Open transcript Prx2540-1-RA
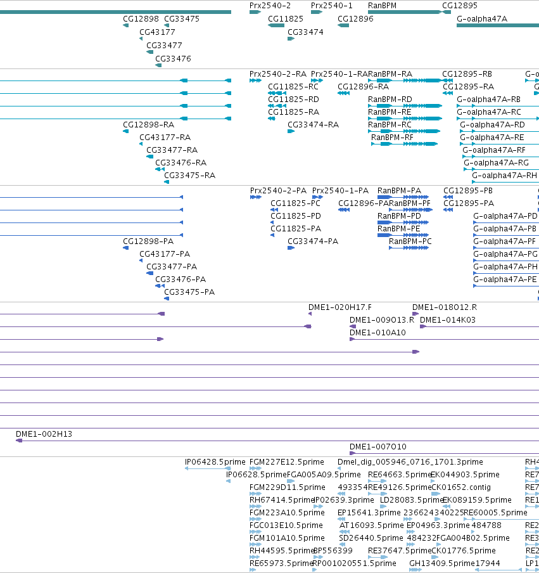 pyautogui.click(x=339, y=74)
